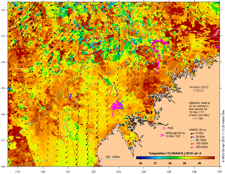Click the black 0-30m legend arrow
Screen dimensions: 225x174
coord(193,133)
